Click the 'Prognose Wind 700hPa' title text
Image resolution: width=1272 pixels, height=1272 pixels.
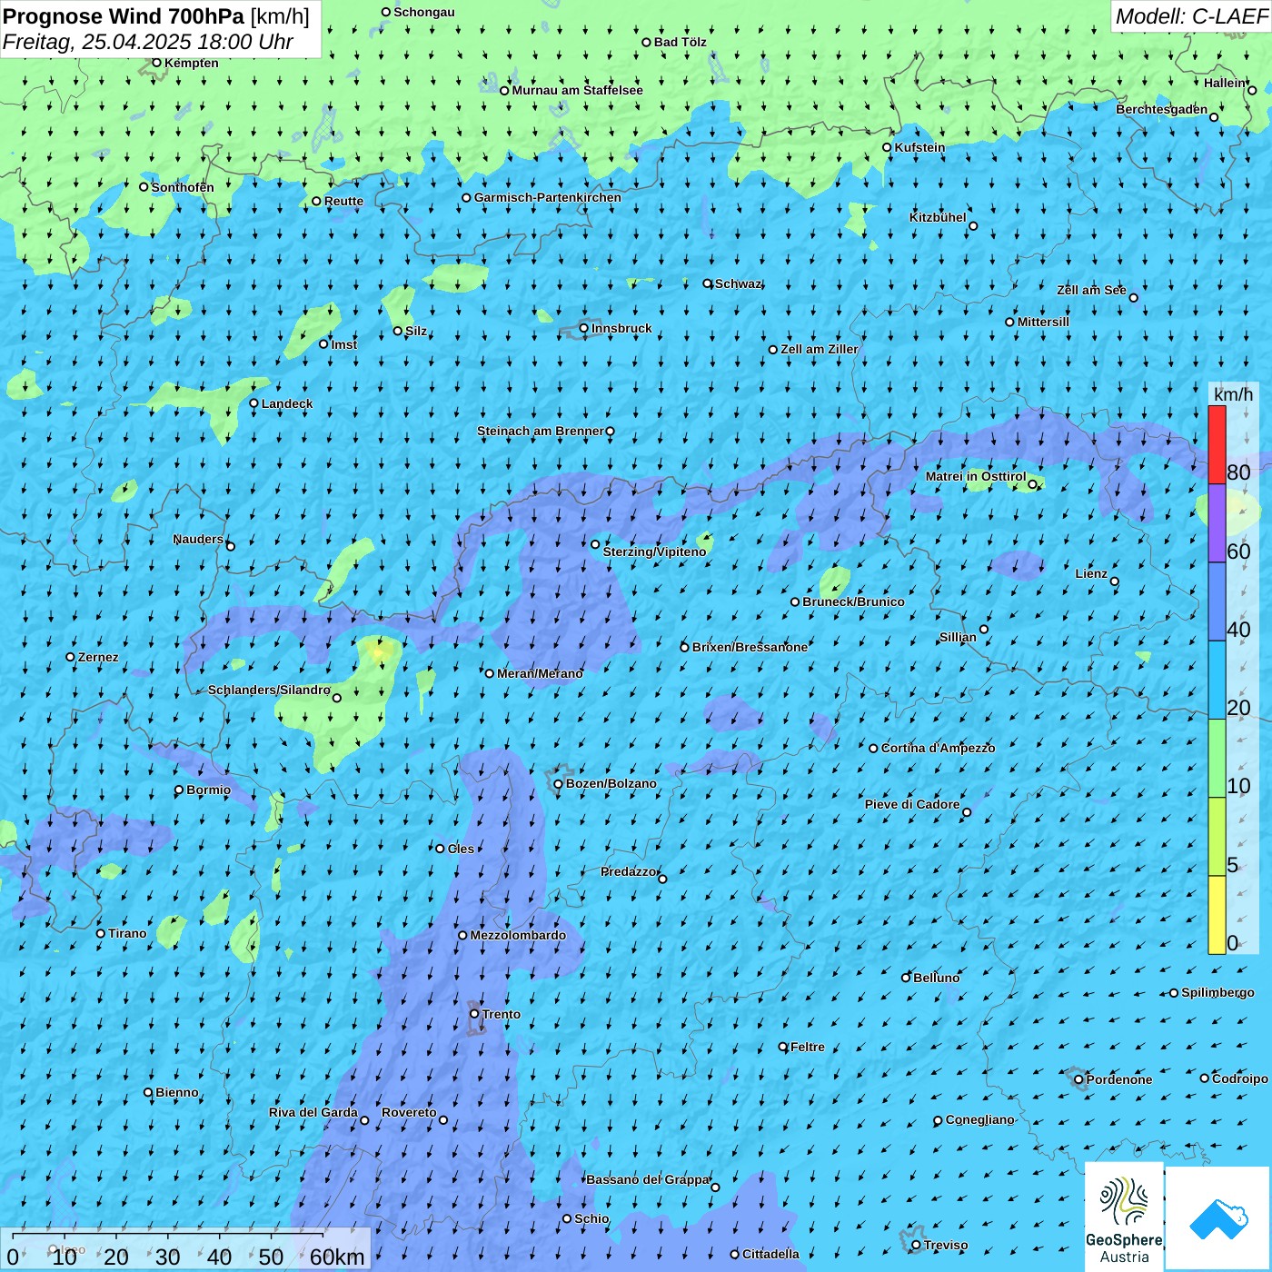124,16
